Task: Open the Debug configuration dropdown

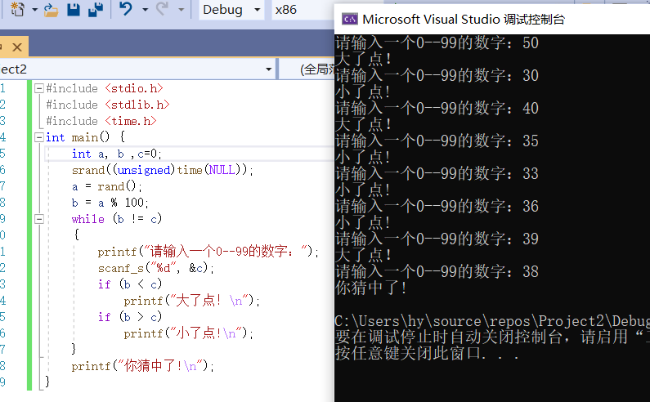Action: click(x=231, y=9)
